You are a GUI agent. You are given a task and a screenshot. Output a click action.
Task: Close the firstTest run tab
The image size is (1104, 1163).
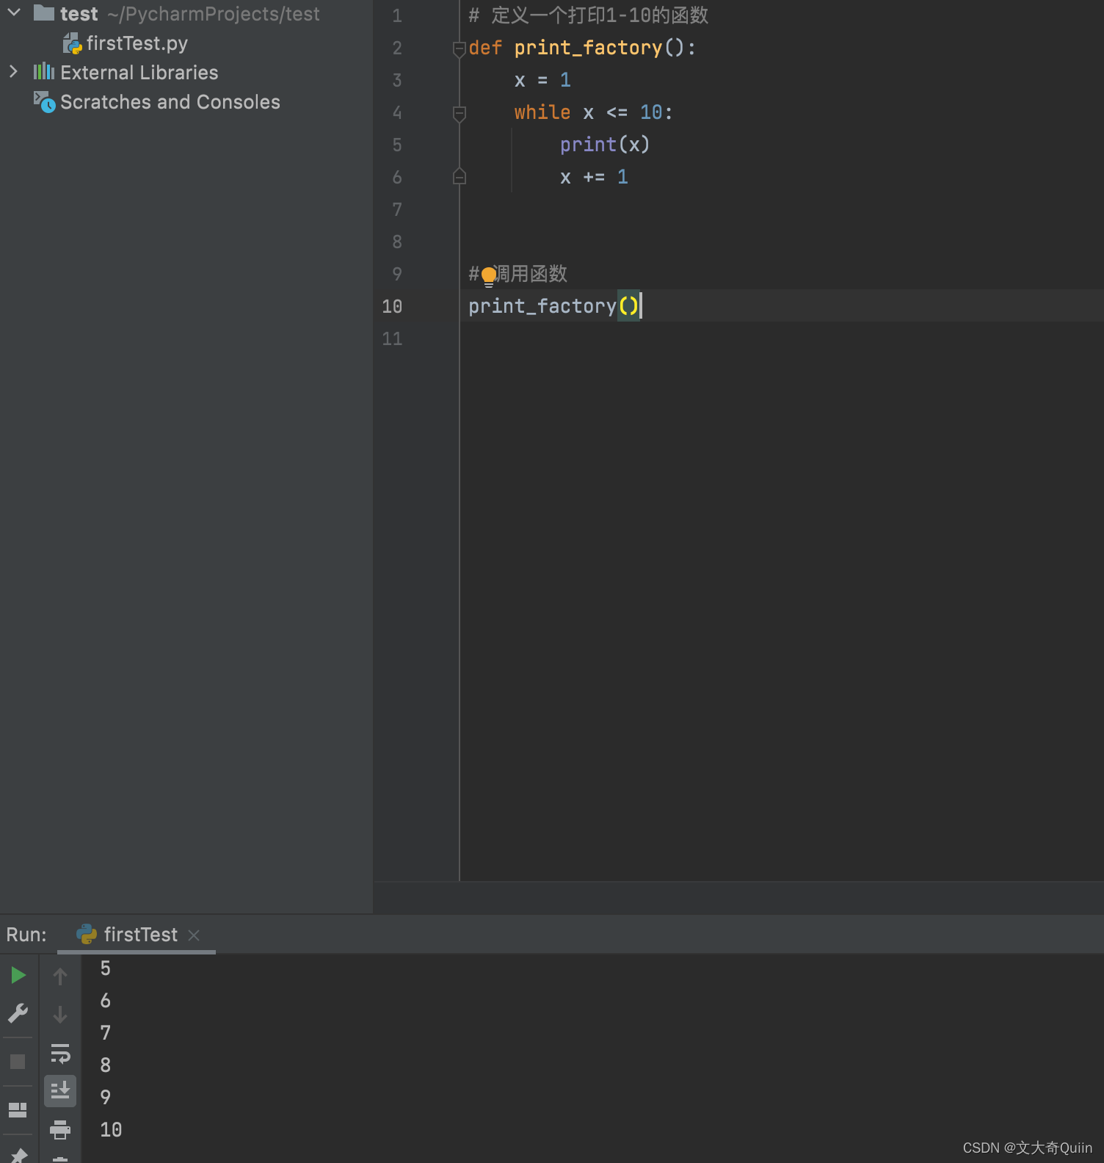194,935
